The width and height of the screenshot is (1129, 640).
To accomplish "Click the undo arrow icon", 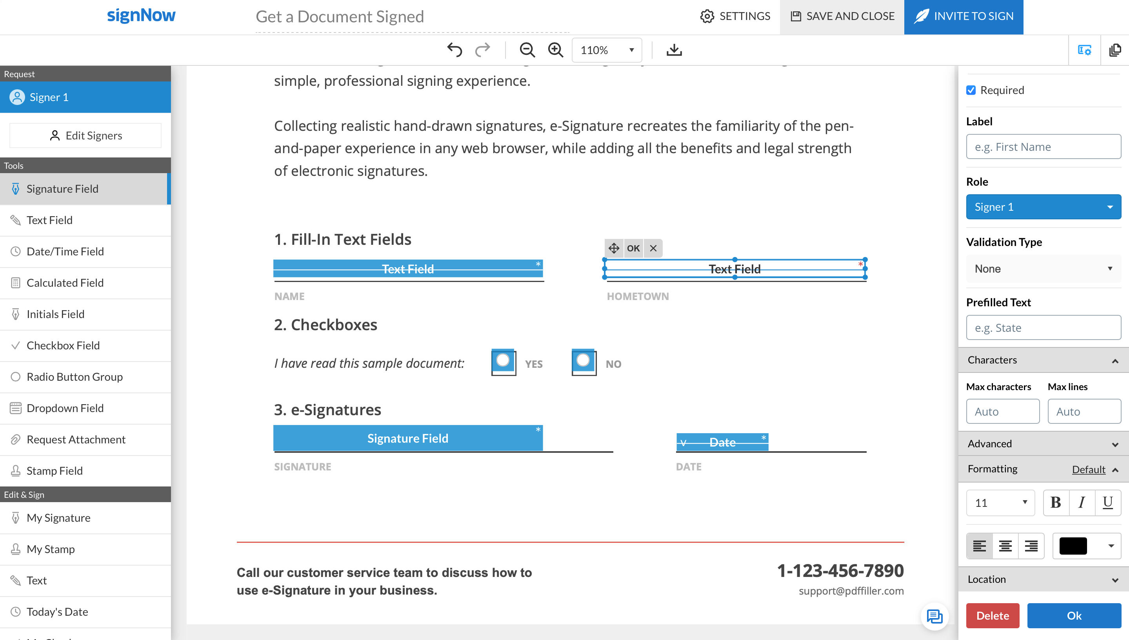I will 455,50.
